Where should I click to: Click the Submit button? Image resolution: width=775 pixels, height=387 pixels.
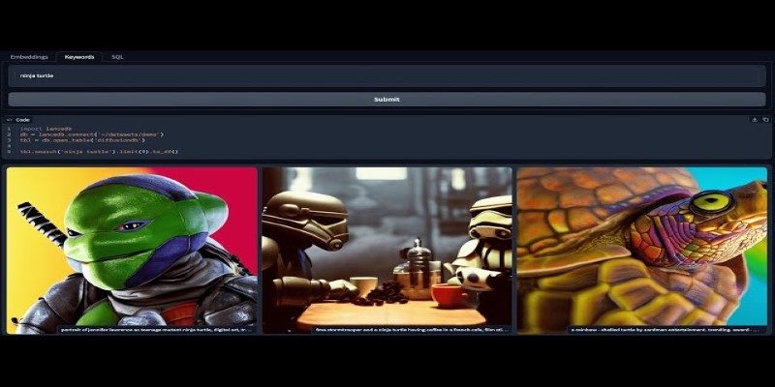tap(387, 100)
